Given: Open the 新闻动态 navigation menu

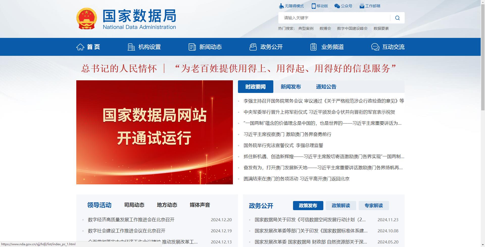Looking at the screenshot, I should 205,47.
